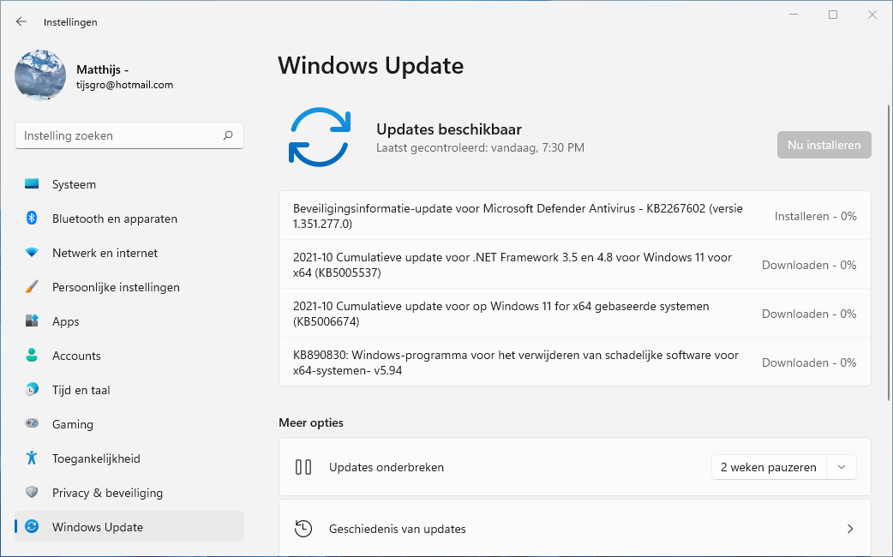Click the Gaming controller icon
The image size is (893, 557).
32,424
